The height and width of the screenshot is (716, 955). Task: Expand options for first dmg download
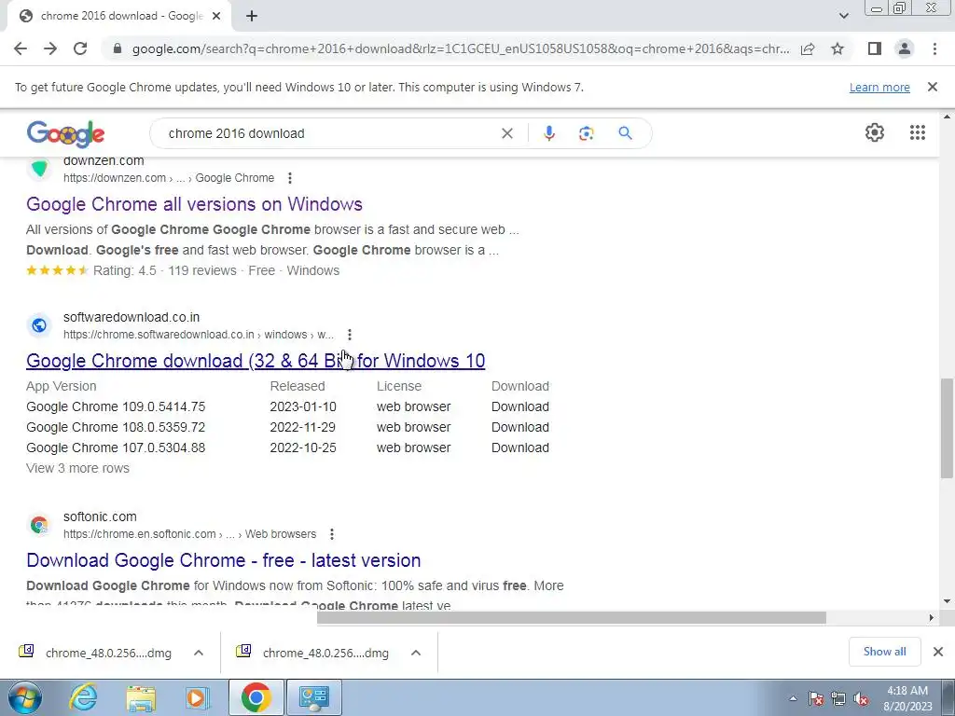pyautogui.click(x=199, y=653)
